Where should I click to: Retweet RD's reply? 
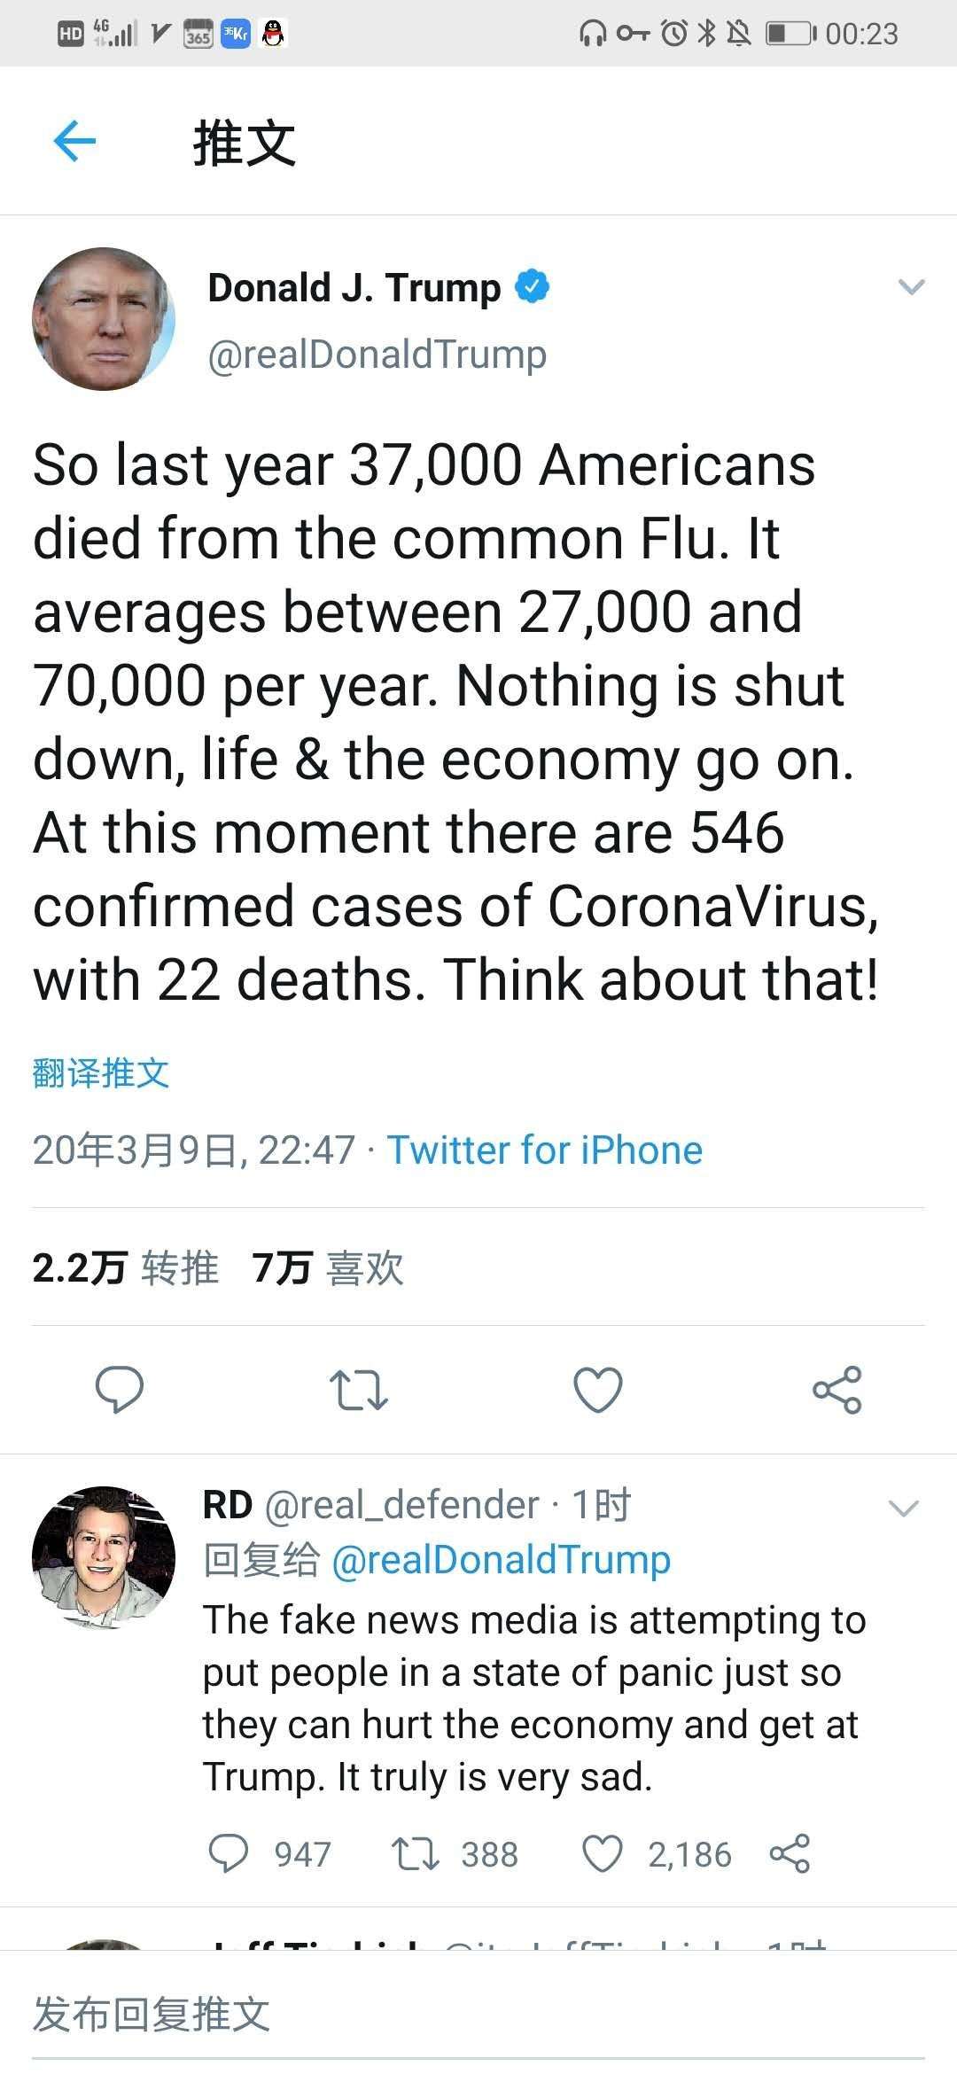[416, 1853]
